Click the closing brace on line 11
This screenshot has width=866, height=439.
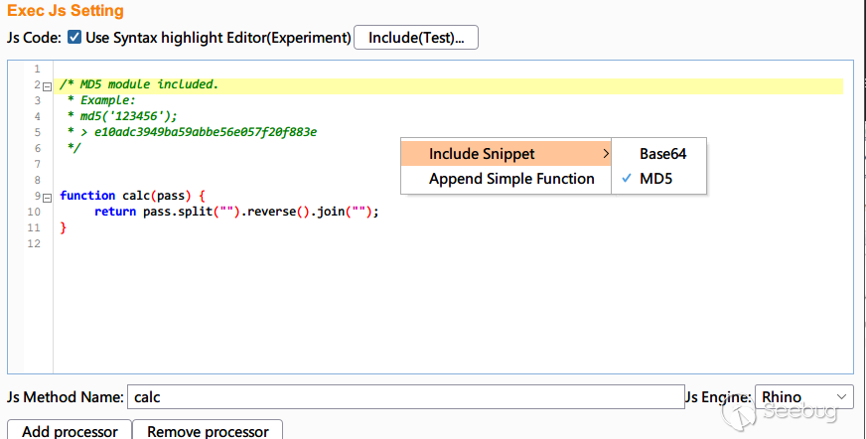[64, 227]
